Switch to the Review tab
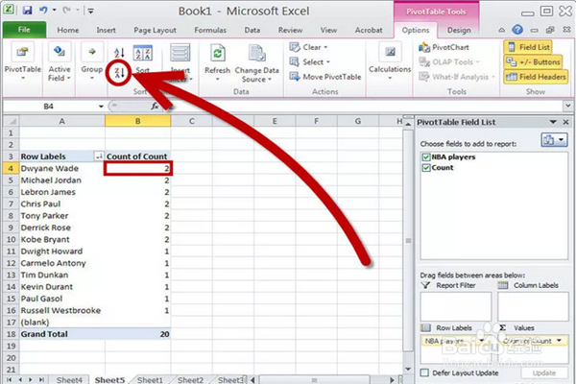The image size is (576, 384). 290,30
